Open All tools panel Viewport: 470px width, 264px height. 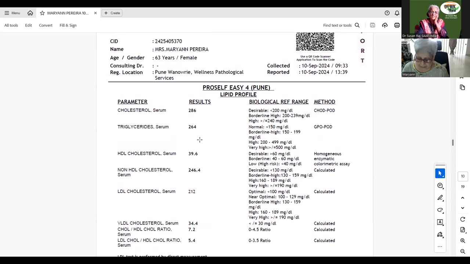pyautogui.click(x=11, y=25)
